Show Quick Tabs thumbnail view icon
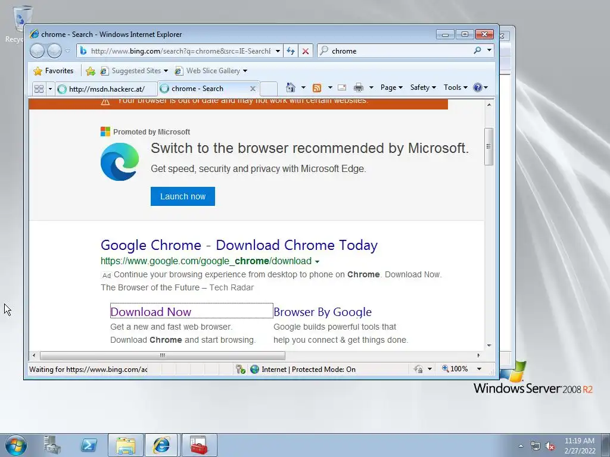 [x=39, y=89]
